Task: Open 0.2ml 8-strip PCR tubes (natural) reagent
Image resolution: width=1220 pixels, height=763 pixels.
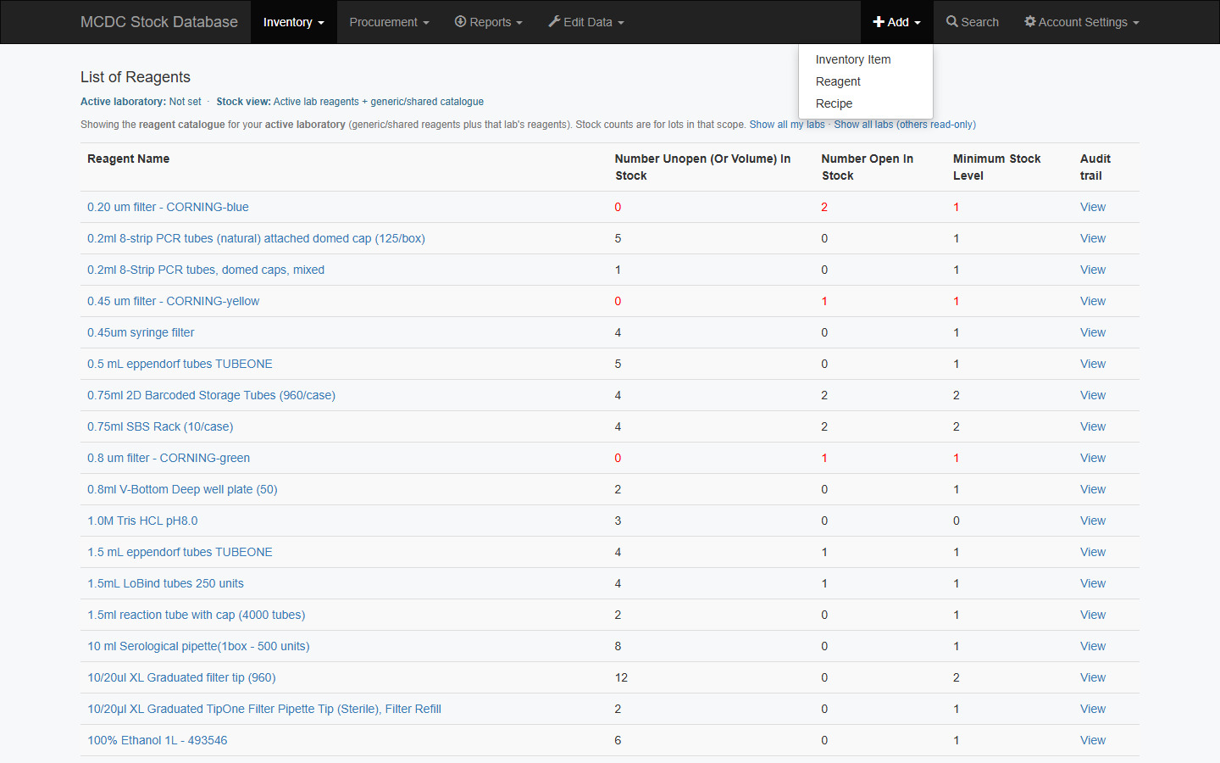Action: pyautogui.click(x=256, y=238)
